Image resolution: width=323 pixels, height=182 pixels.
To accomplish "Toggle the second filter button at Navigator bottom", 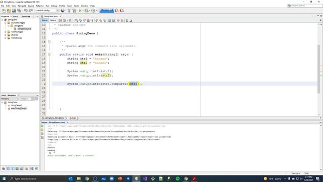I will [8, 168].
